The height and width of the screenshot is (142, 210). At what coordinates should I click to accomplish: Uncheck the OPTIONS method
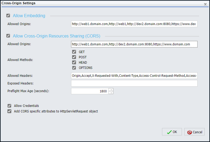tap(74, 68)
